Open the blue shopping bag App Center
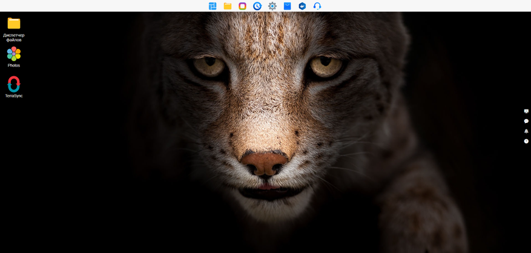Screen dimensions: 531x253 [287, 6]
